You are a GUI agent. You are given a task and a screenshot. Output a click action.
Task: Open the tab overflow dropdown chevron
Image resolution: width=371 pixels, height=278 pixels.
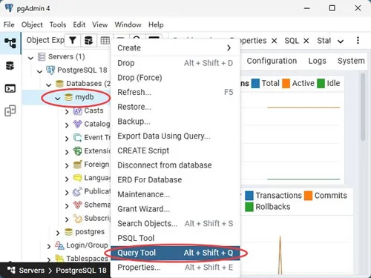pos(341,42)
